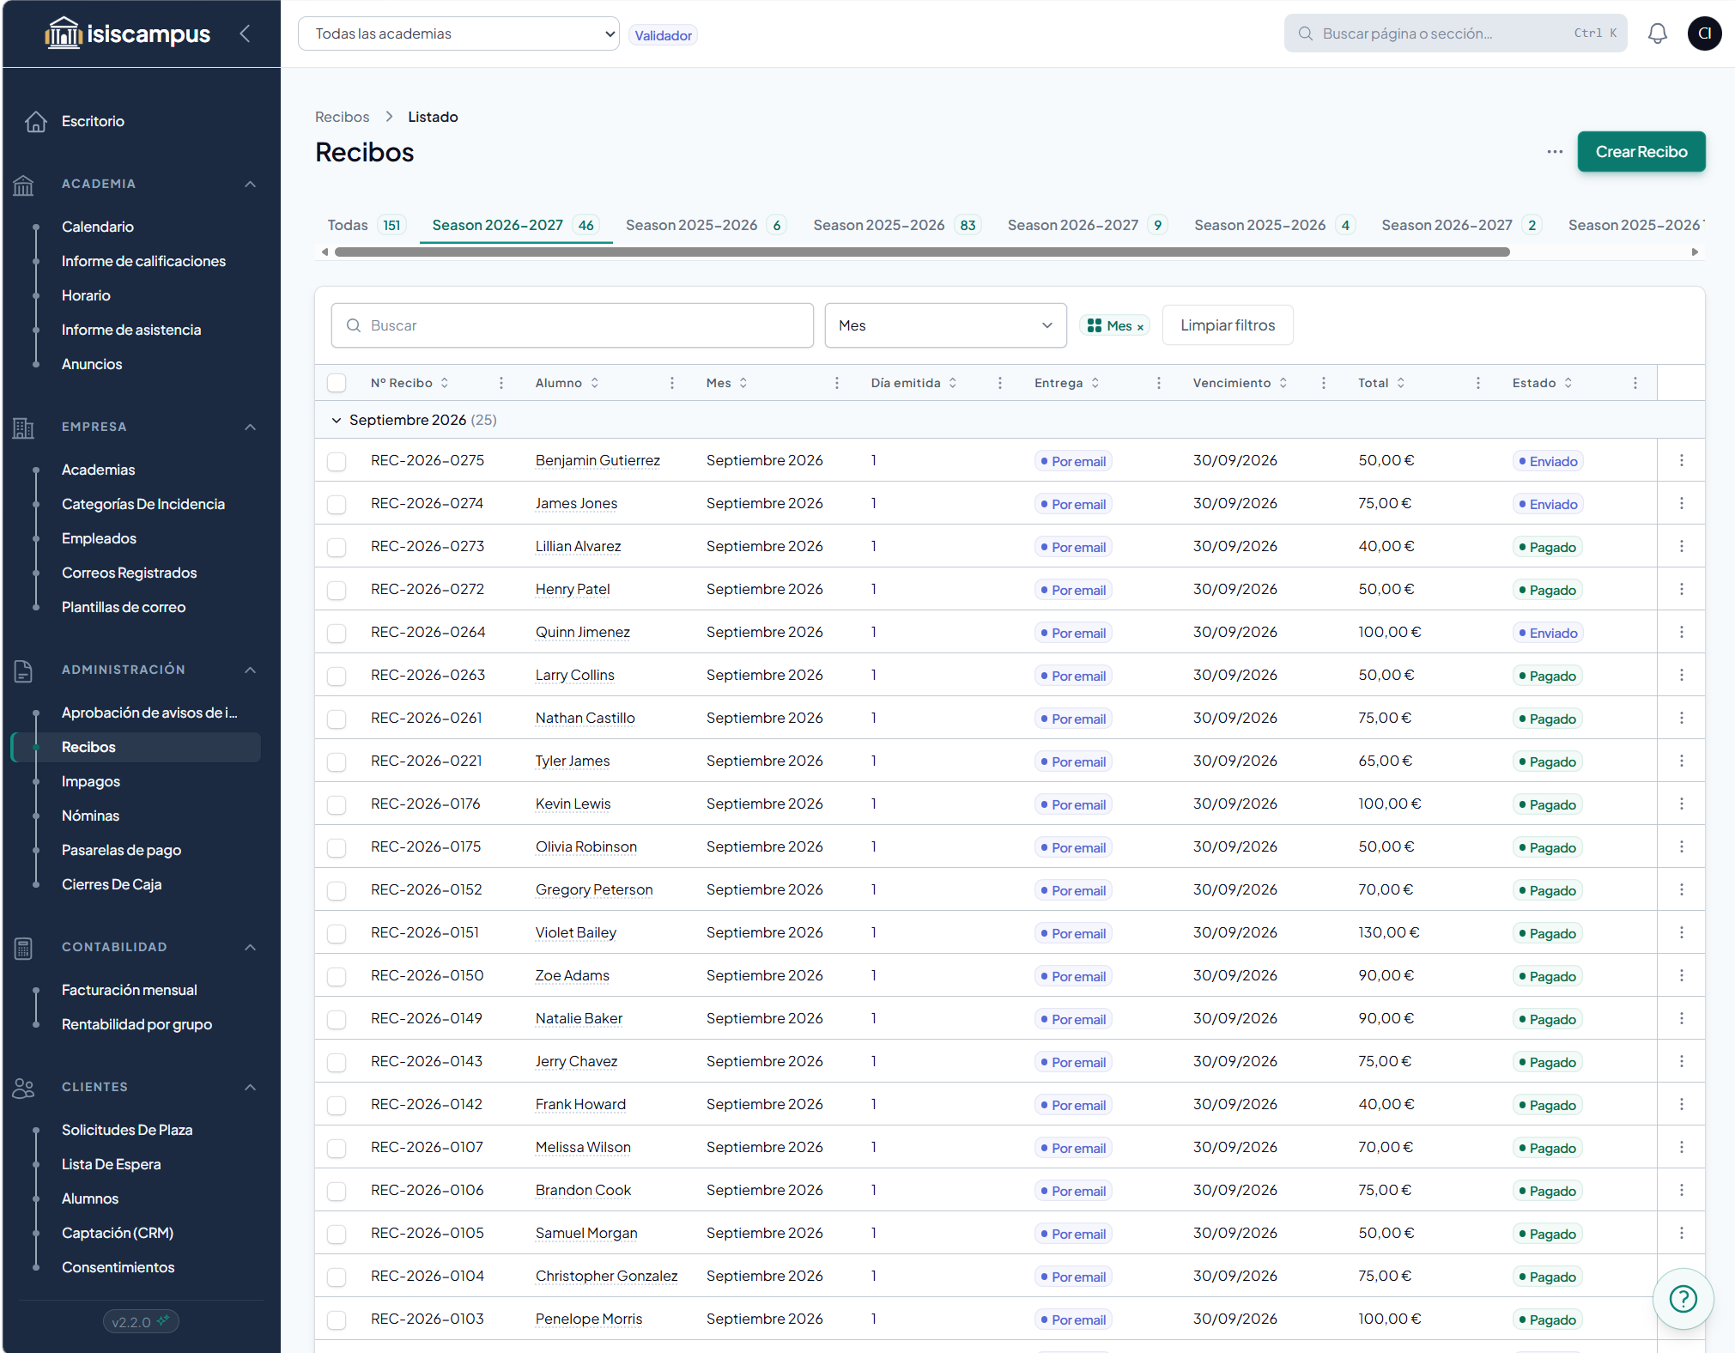Tick the checkbox for REC-2026-0274
This screenshot has height=1353, width=1735.
[x=337, y=504]
